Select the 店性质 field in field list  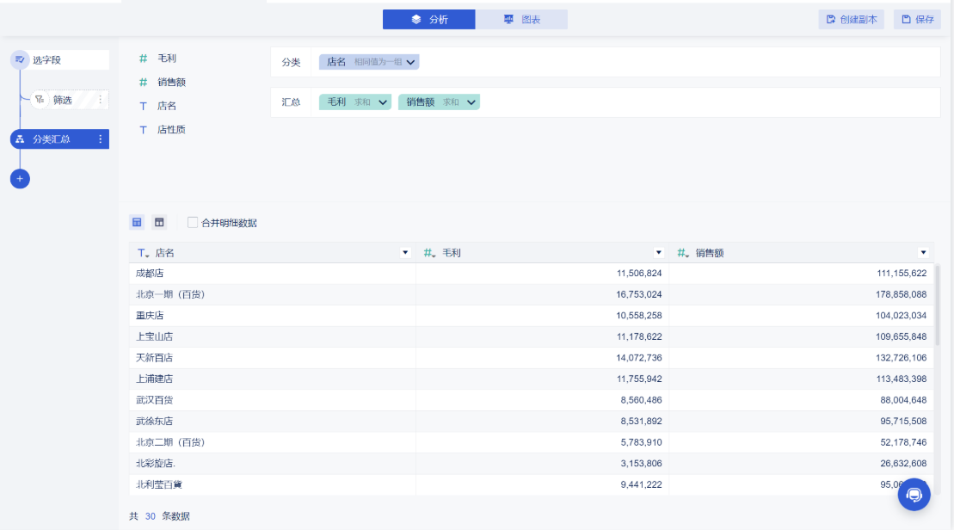[x=171, y=130]
